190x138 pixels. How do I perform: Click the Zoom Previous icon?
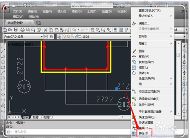[109, 30]
